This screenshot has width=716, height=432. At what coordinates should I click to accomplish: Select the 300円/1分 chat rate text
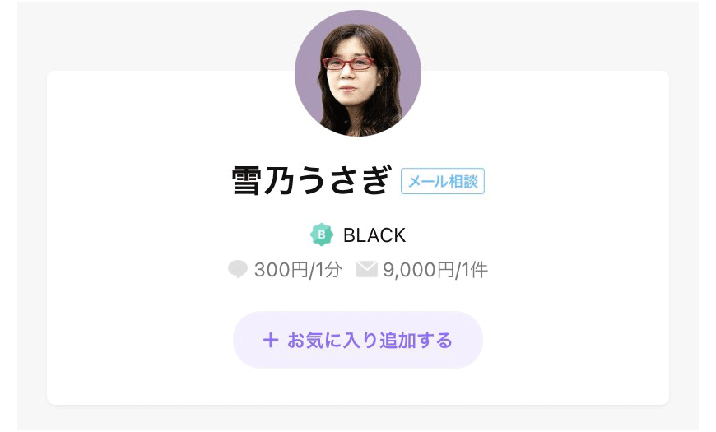point(298,270)
